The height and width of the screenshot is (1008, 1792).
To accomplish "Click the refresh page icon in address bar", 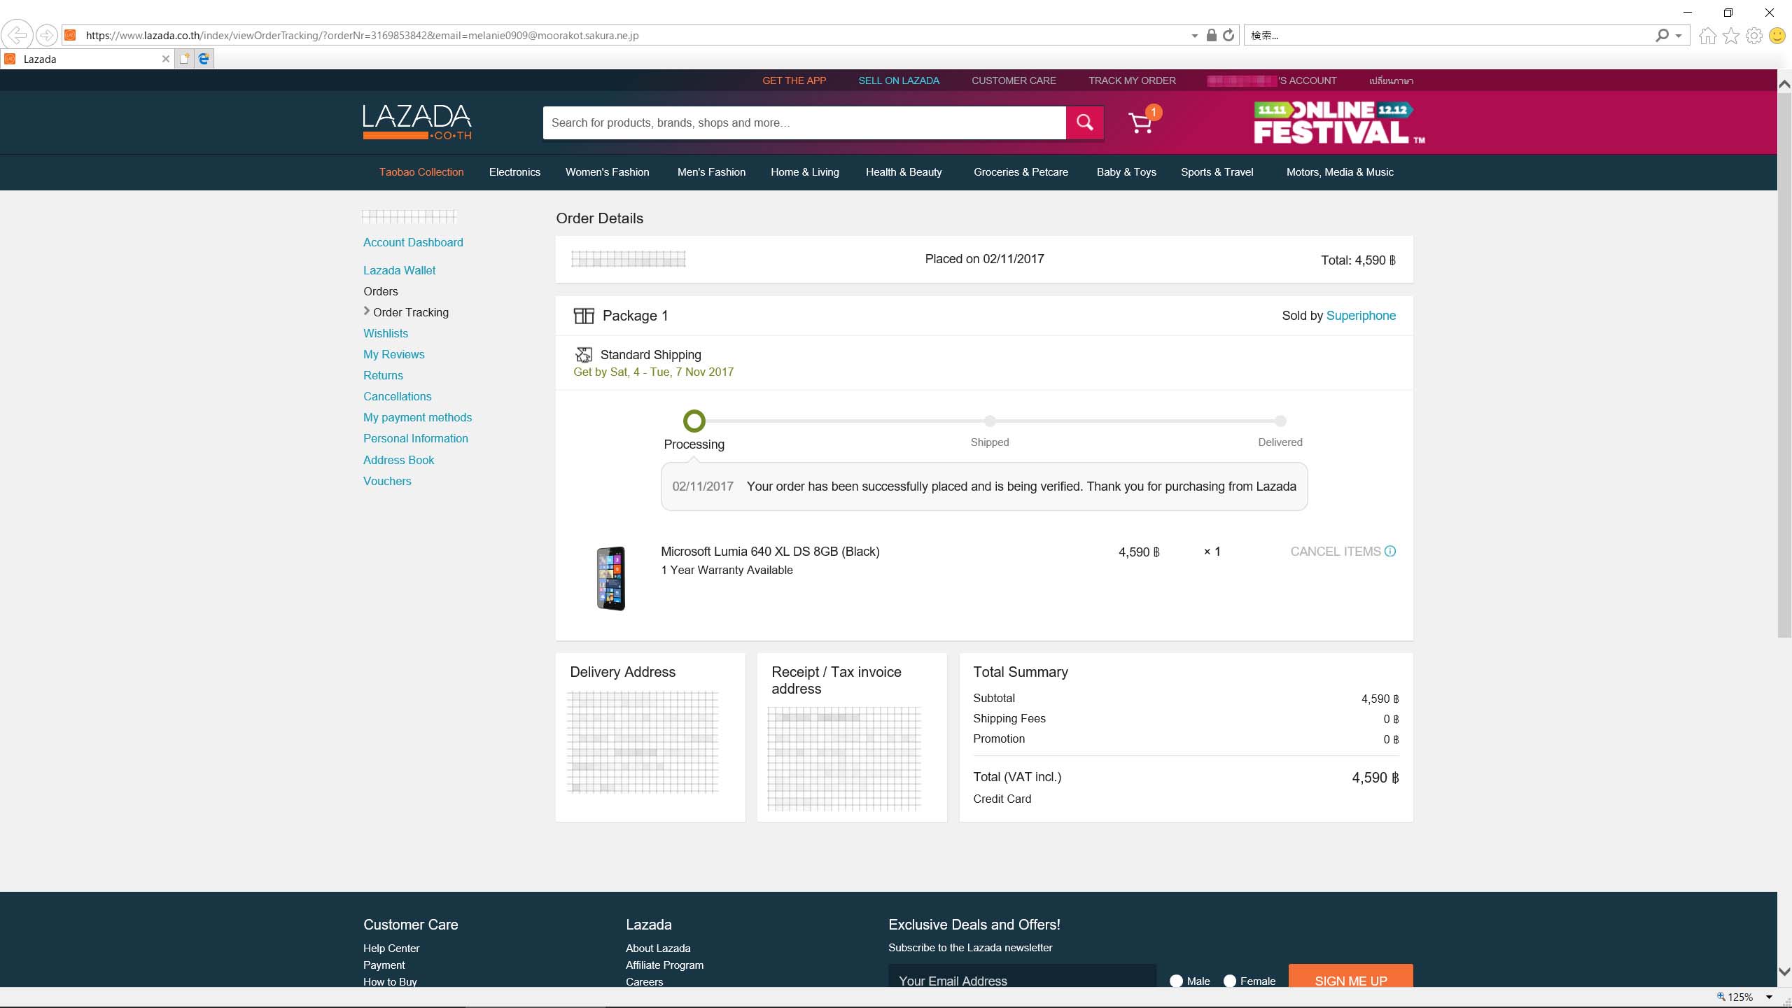I will coord(1228,35).
